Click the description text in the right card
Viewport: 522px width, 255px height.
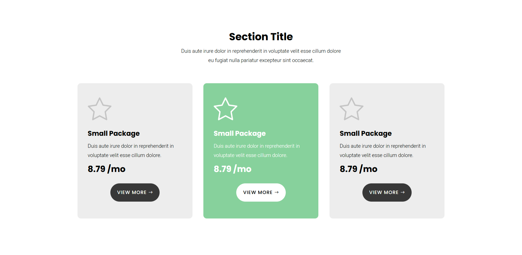[383, 150]
